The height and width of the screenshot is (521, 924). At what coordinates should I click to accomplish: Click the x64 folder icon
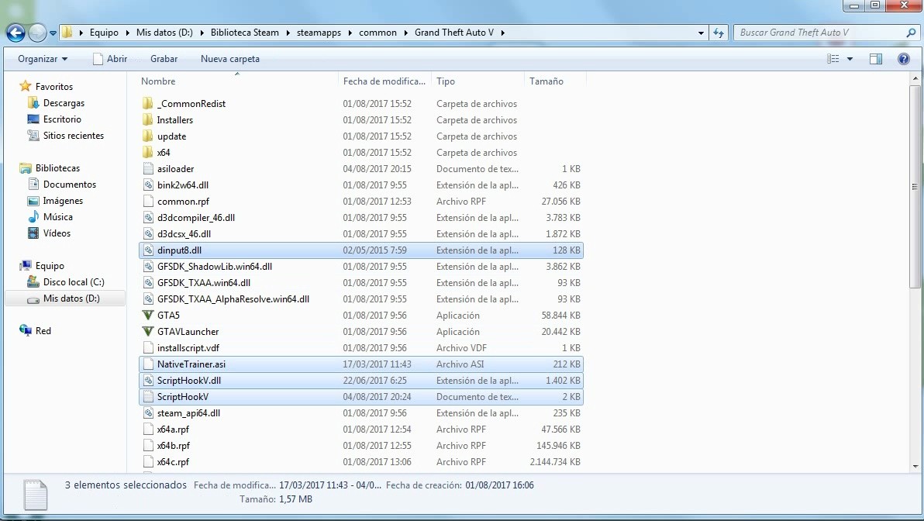pos(148,153)
